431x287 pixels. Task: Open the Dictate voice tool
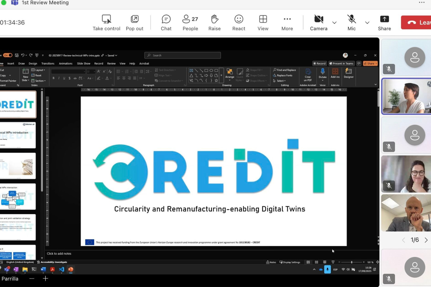(x=322, y=76)
